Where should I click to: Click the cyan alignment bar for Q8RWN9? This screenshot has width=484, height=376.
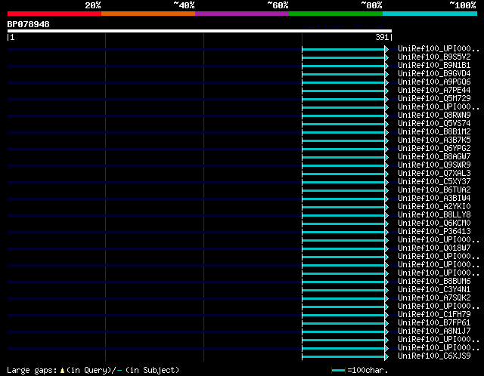(343, 116)
